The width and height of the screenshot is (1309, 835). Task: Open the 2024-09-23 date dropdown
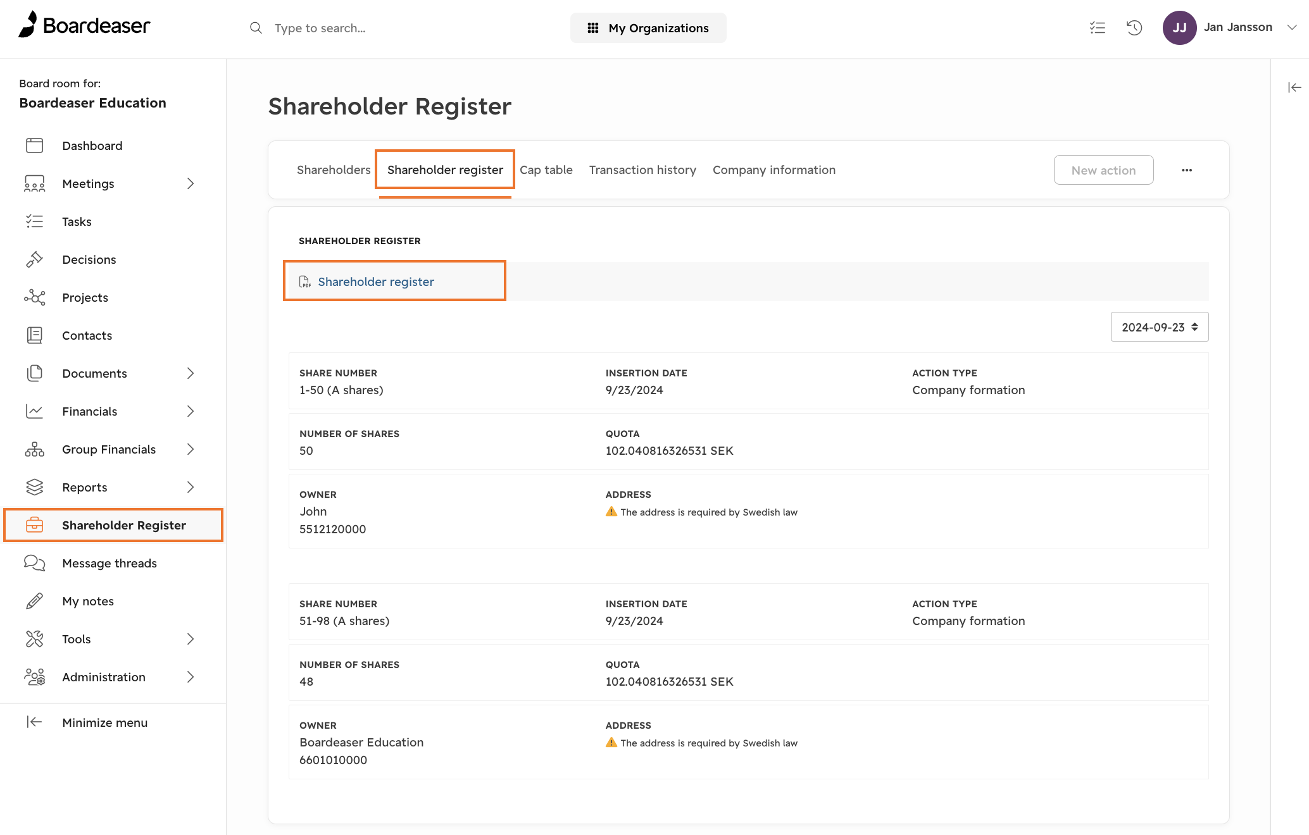point(1160,327)
